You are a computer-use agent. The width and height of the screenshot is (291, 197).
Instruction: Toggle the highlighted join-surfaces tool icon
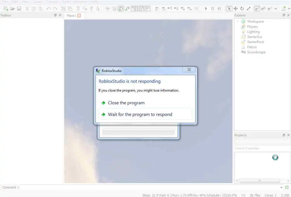click(257, 9)
